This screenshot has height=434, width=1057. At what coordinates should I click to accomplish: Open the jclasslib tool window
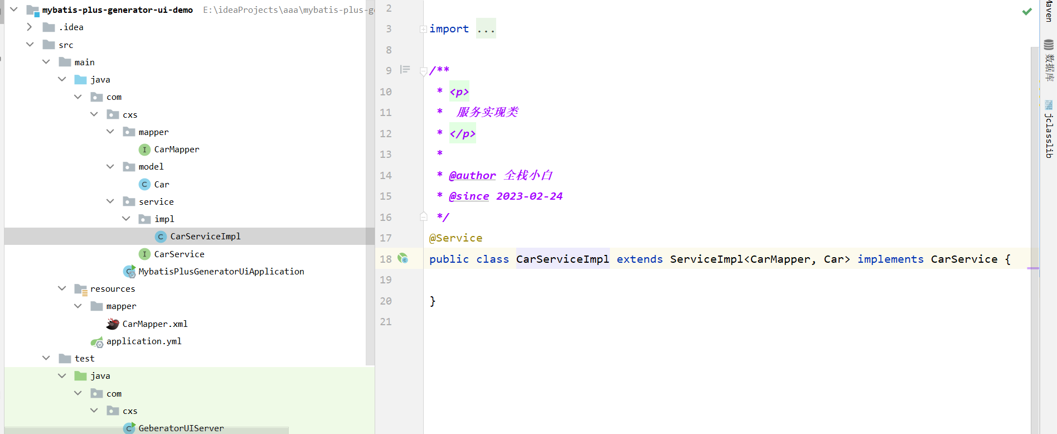click(x=1049, y=129)
